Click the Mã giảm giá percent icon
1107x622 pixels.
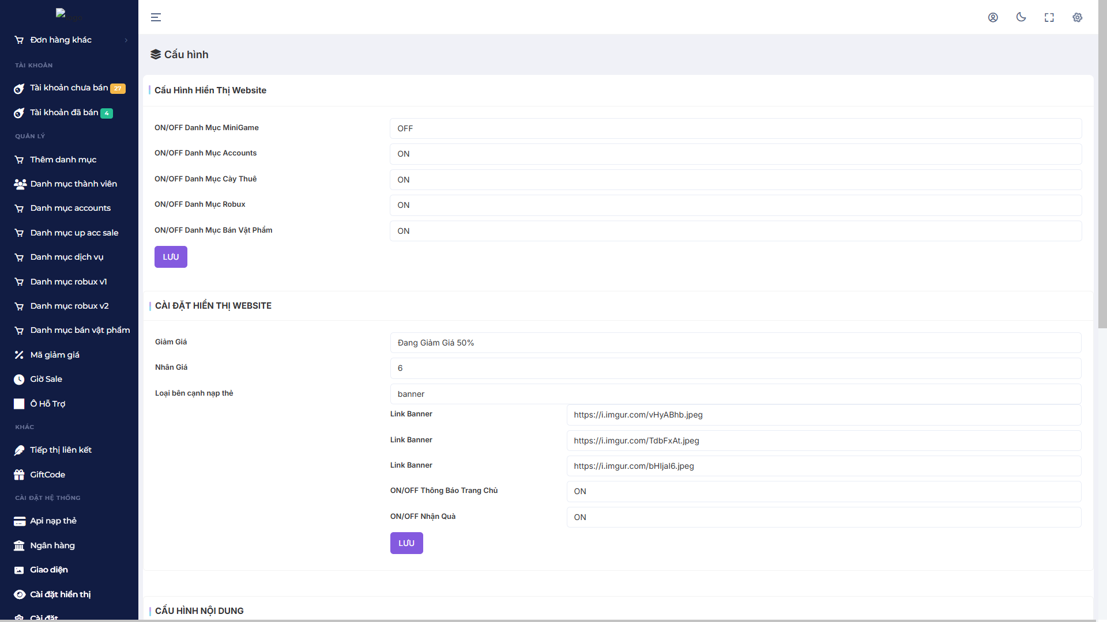click(19, 355)
